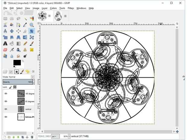Select the Clone stamp tool

[25, 50]
